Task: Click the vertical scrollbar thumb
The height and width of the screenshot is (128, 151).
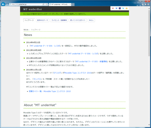Action: 149,33
